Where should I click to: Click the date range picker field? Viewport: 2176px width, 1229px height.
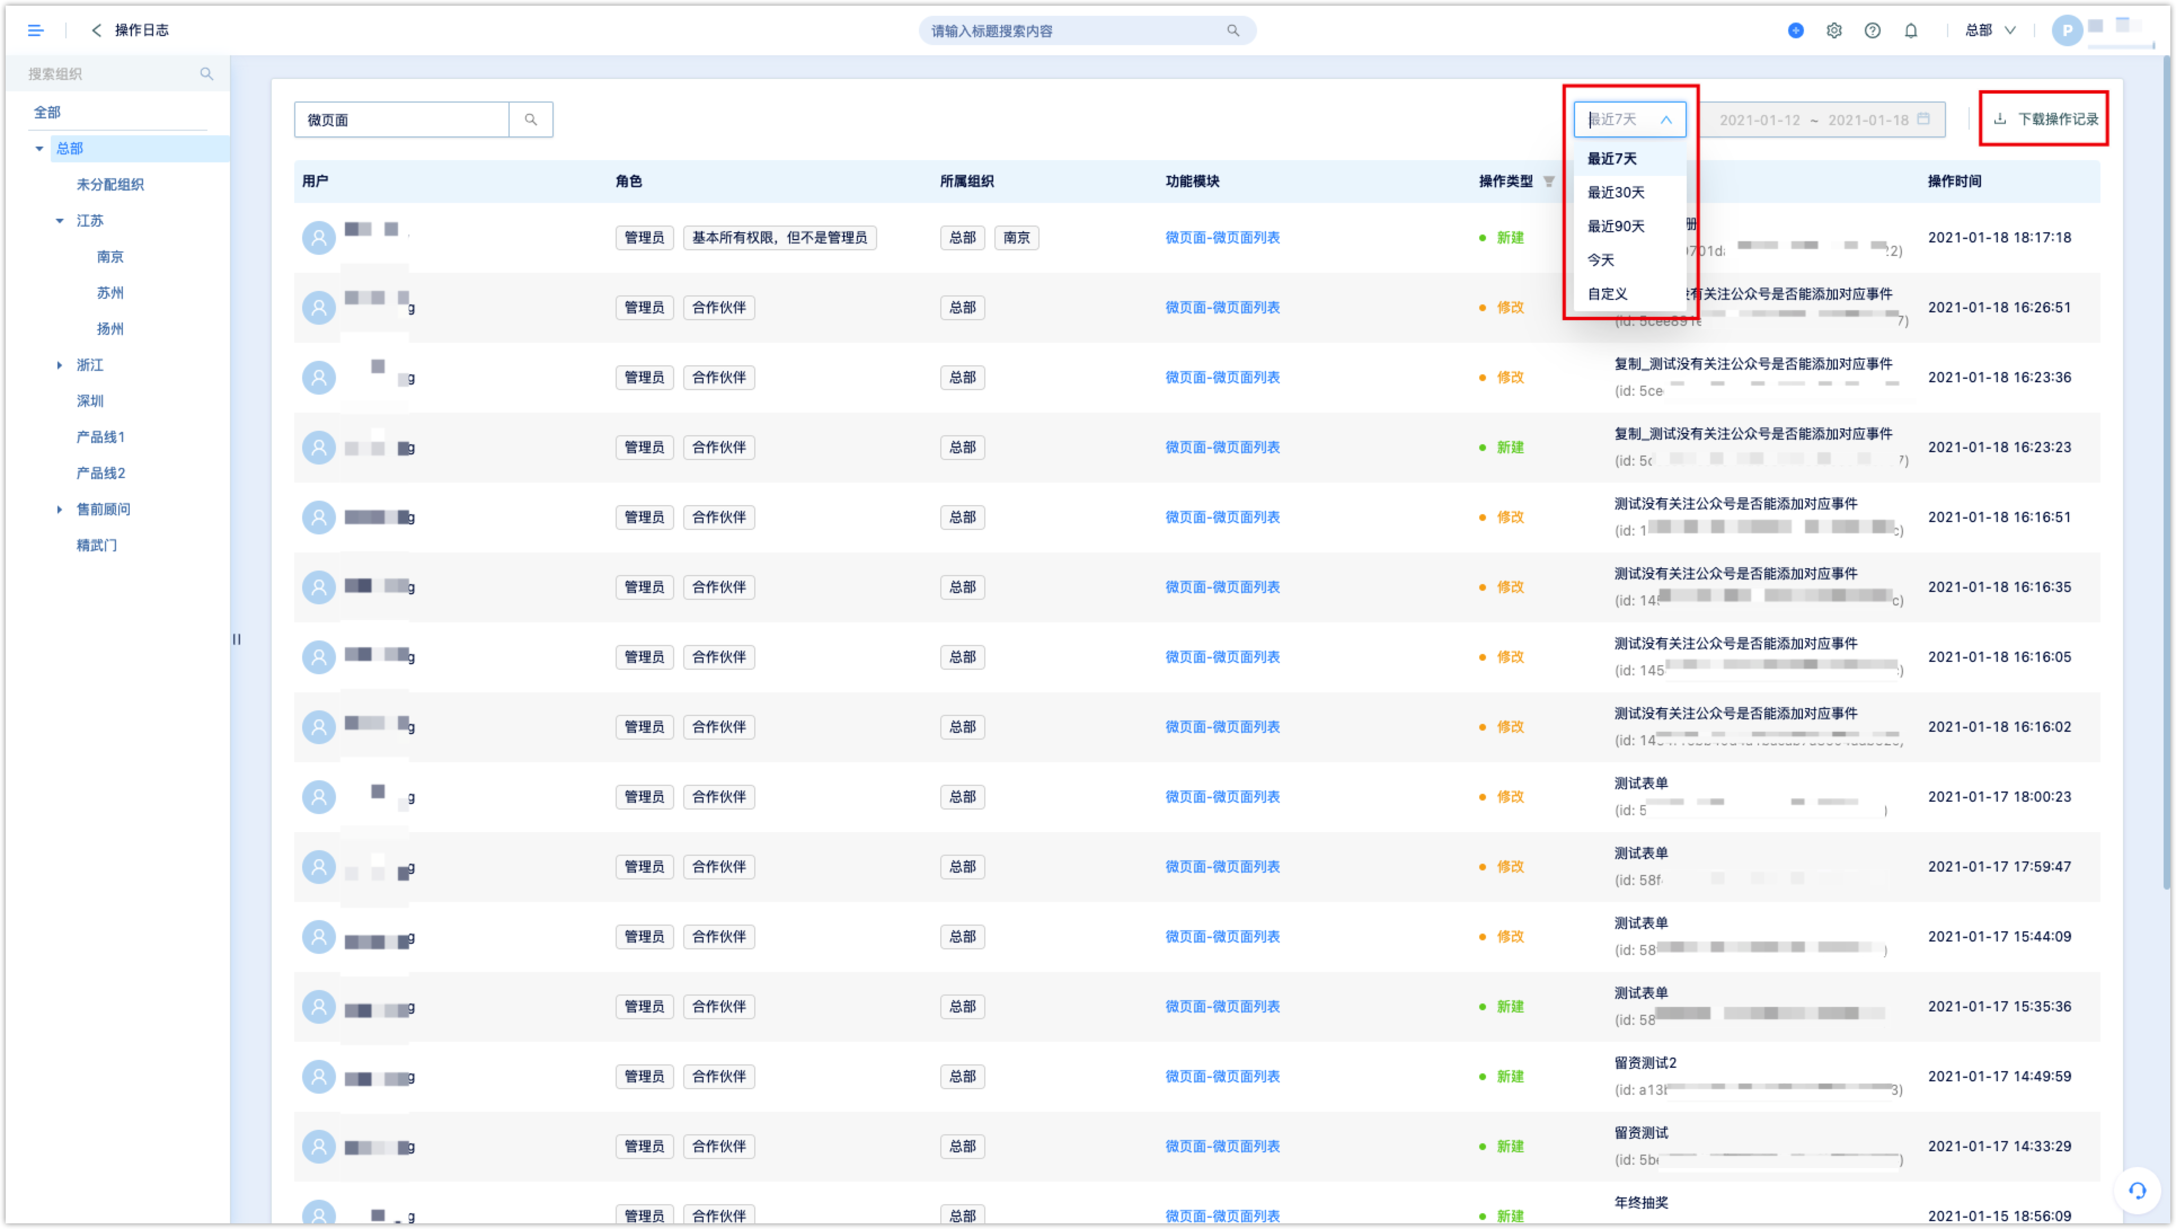coord(1821,119)
